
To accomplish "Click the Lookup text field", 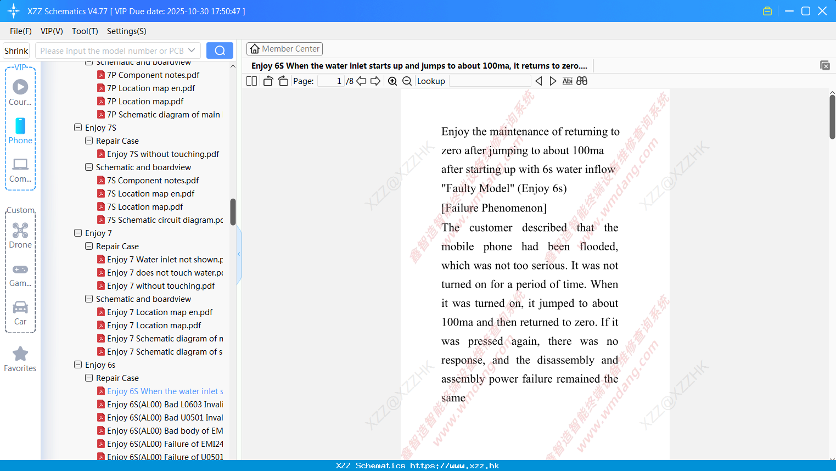I will (x=490, y=81).
